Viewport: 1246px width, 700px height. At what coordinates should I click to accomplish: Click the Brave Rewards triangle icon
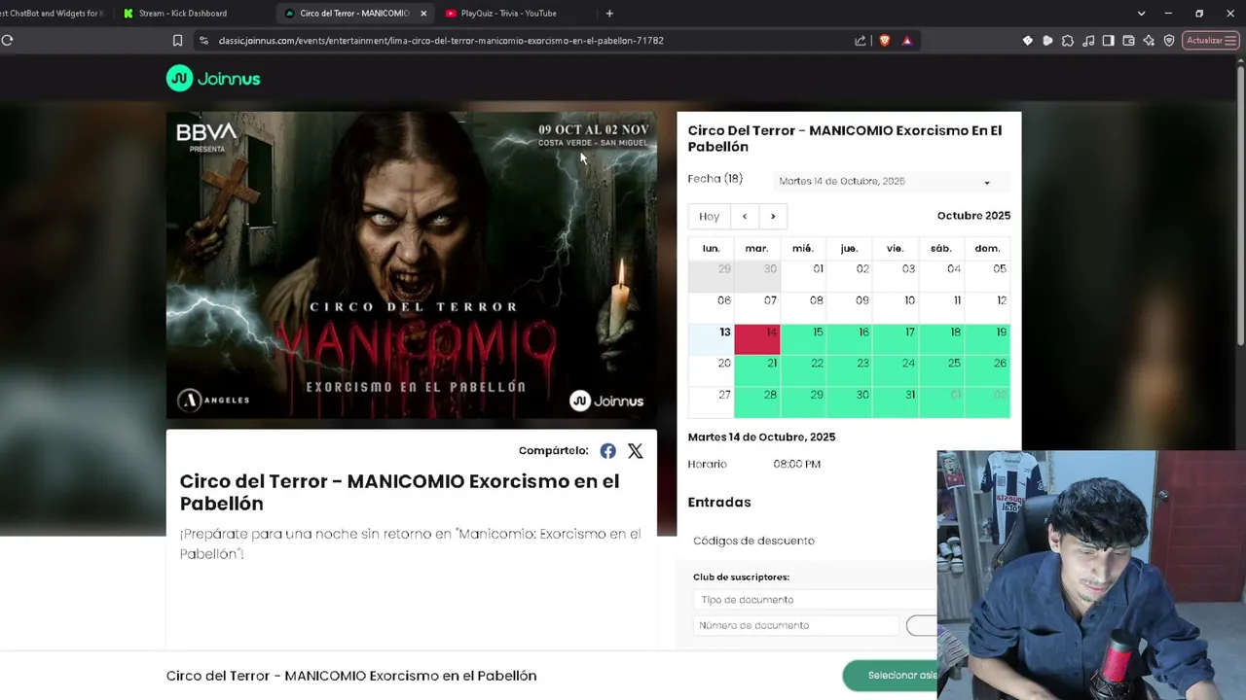coord(906,41)
